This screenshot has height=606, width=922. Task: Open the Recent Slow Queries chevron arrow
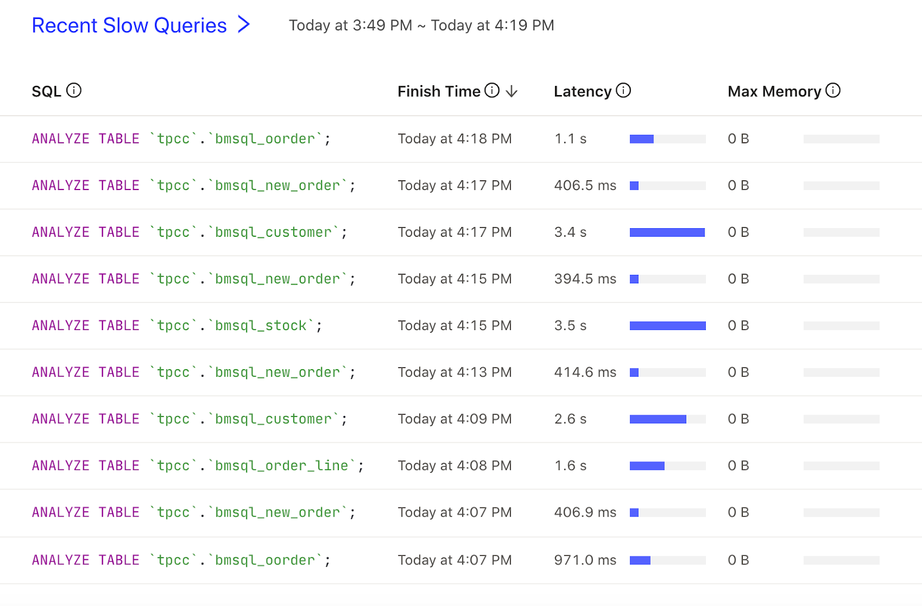(244, 25)
